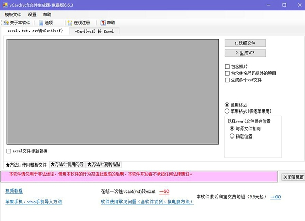The width and height of the screenshot is (305, 221).
Task: Click the 在线注册 toolbar icon
Action: point(70,23)
